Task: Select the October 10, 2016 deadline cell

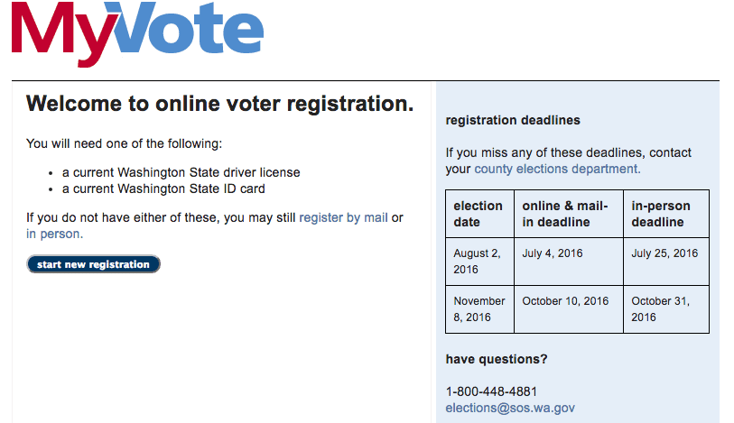Action: tap(568, 309)
